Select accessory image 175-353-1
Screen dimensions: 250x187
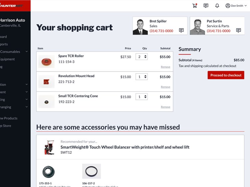(48, 172)
